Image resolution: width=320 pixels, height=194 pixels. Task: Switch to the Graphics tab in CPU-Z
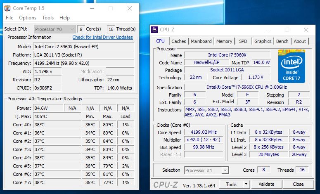[263, 41]
